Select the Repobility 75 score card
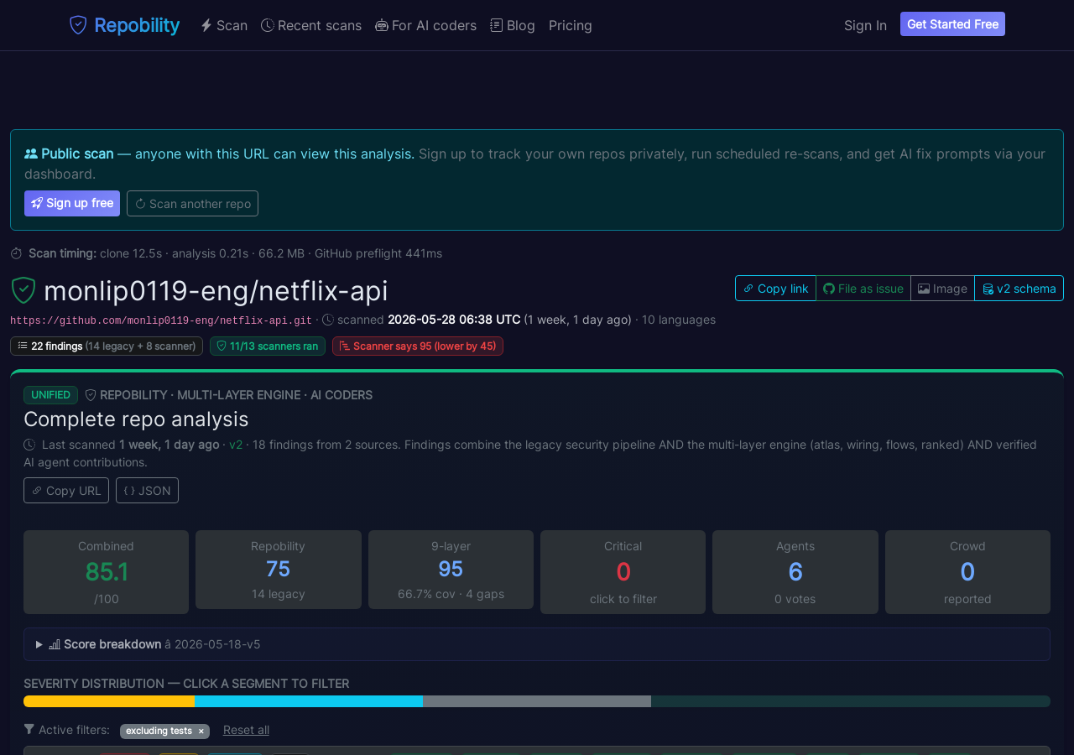Viewport: 1074px width, 755px height. click(279, 570)
